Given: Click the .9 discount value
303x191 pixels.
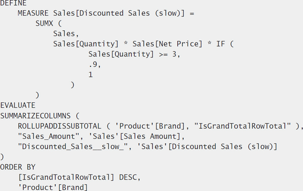Looking at the screenshot, I should click(93, 64).
